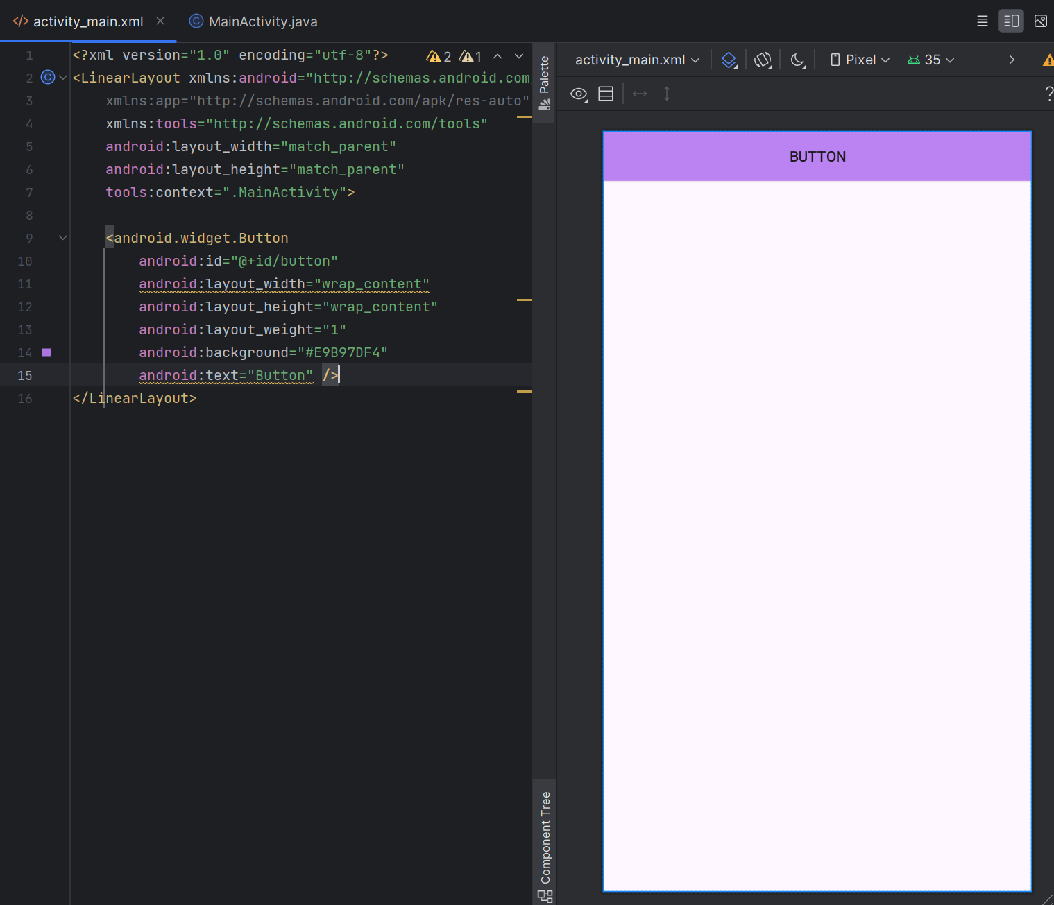Click line number 8 in the gutter
Viewport: 1054px width, 905px height.
(29, 215)
